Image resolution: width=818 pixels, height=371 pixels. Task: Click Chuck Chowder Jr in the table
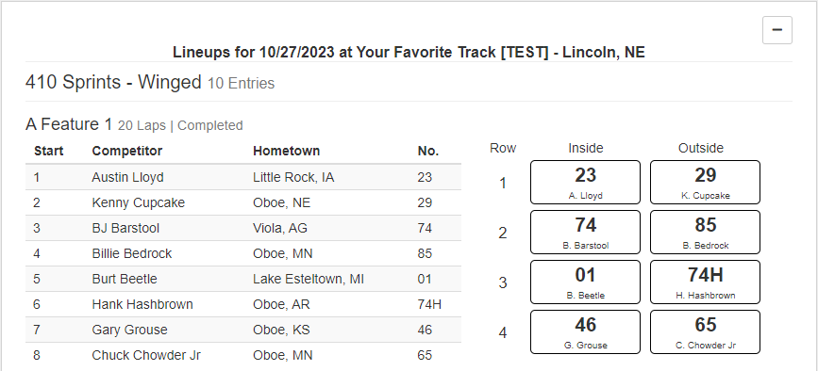[x=146, y=355]
